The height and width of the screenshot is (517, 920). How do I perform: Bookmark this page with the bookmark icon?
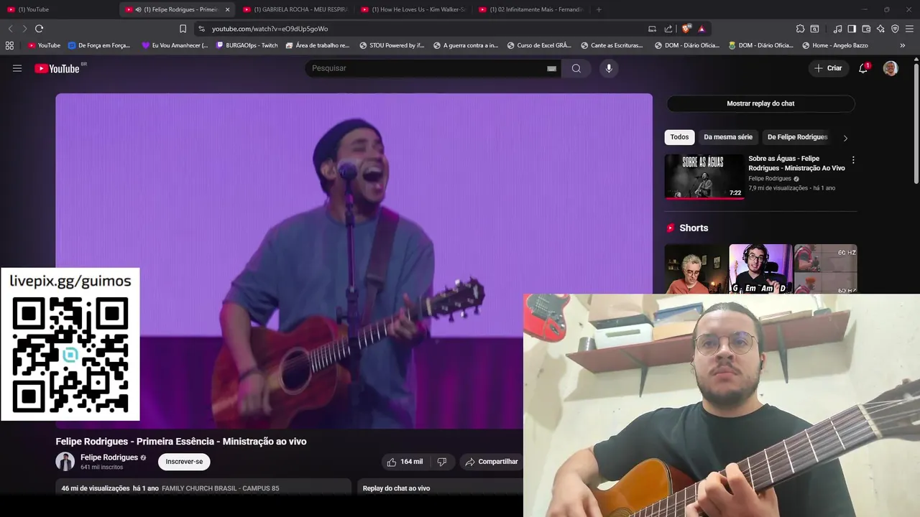183,29
